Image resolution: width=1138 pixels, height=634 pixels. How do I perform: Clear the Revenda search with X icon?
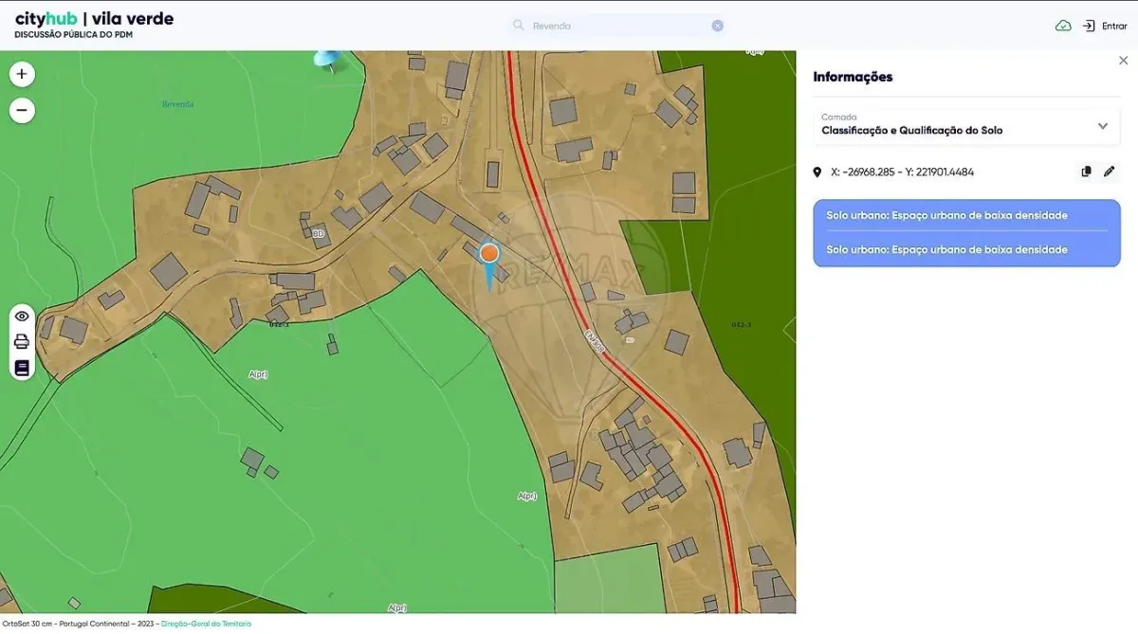(718, 26)
